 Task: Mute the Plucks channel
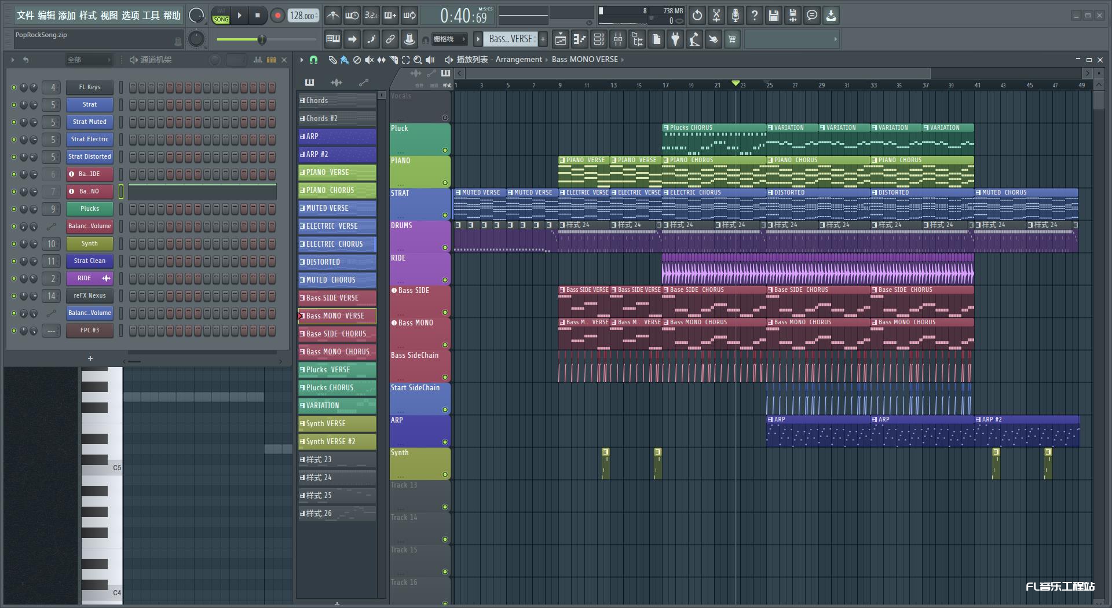pyautogui.click(x=14, y=209)
